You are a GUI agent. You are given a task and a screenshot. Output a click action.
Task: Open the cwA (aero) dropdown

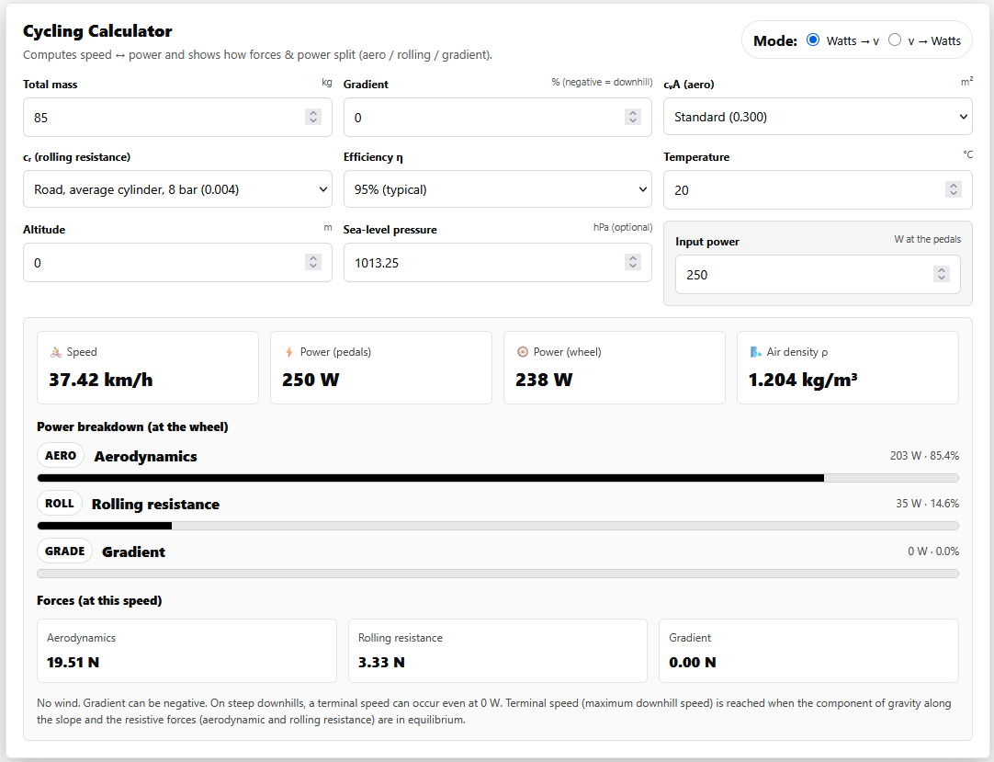point(817,117)
